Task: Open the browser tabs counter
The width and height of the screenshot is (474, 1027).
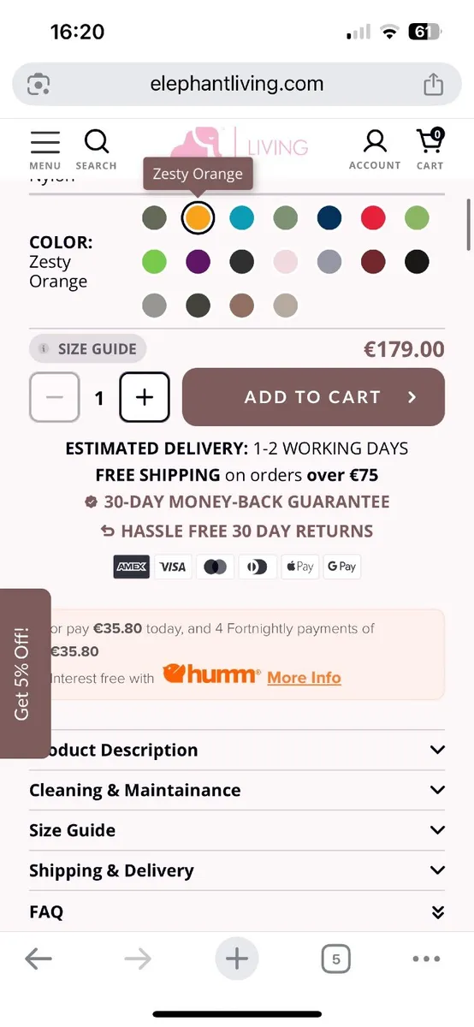Action: click(x=336, y=959)
